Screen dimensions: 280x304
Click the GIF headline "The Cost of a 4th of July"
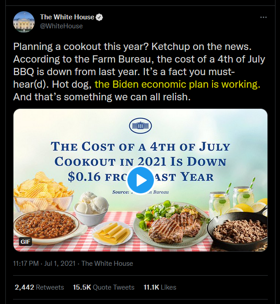[140, 147]
